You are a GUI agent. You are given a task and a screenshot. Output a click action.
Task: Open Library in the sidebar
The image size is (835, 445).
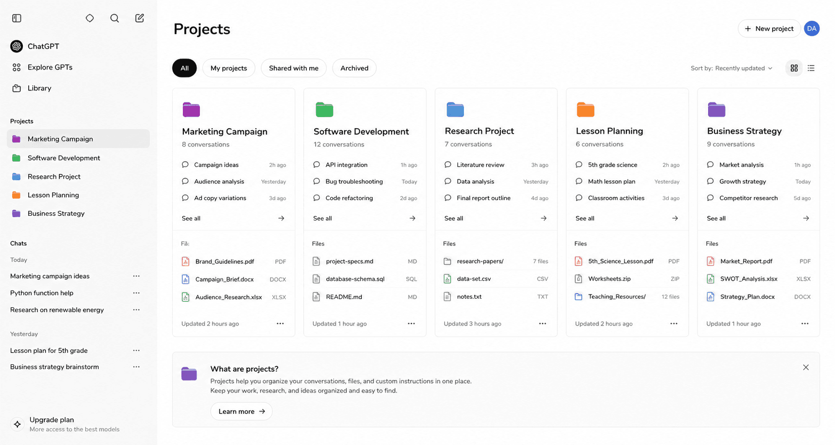(32, 88)
